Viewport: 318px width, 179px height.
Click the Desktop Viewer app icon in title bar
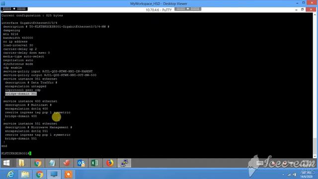(x=3, y=3)
